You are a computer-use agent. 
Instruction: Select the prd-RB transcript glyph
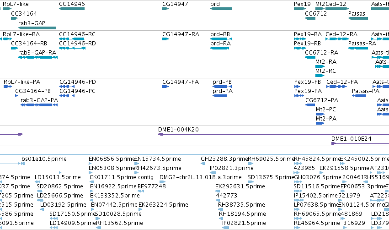[x=221, y=39]
